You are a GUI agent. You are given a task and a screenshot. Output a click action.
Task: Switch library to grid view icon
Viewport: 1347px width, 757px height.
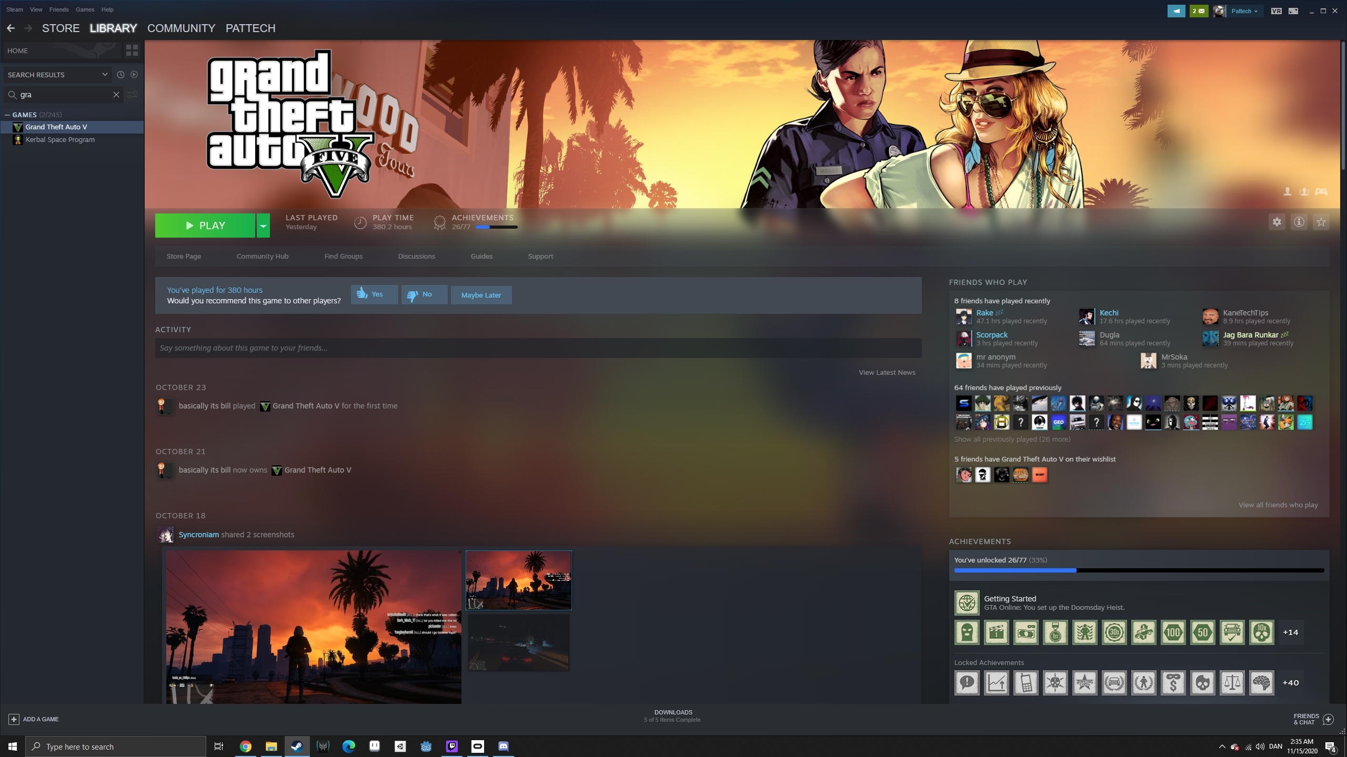(x=132, y=50)
